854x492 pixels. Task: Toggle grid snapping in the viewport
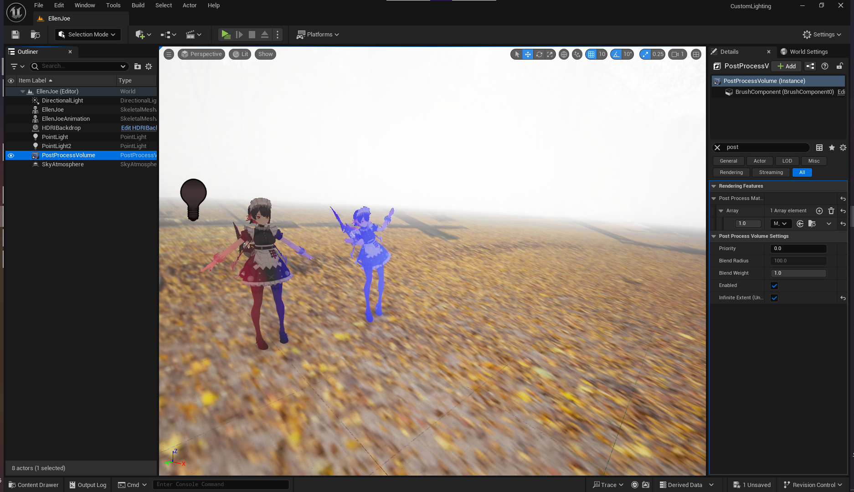(x=591, y=54)
